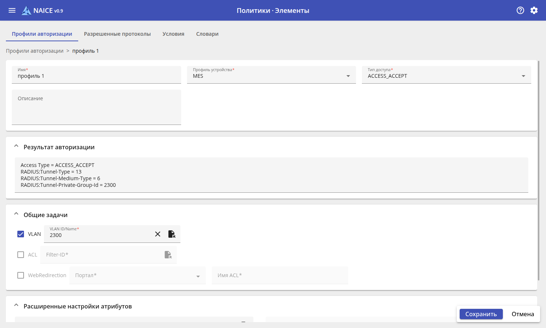Viewport: 546px width, 328px height.
Task: Click the Сохранить button
Action: [481, 314]
